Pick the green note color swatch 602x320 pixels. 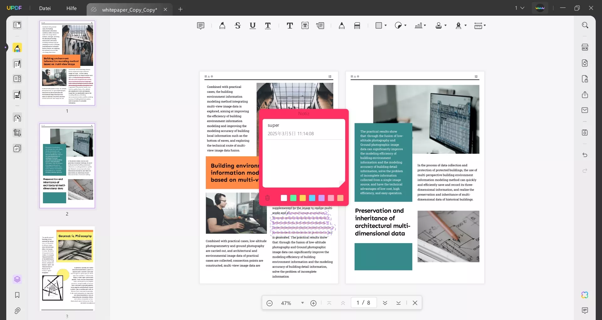pyautogui.click(x=293, y=198)
